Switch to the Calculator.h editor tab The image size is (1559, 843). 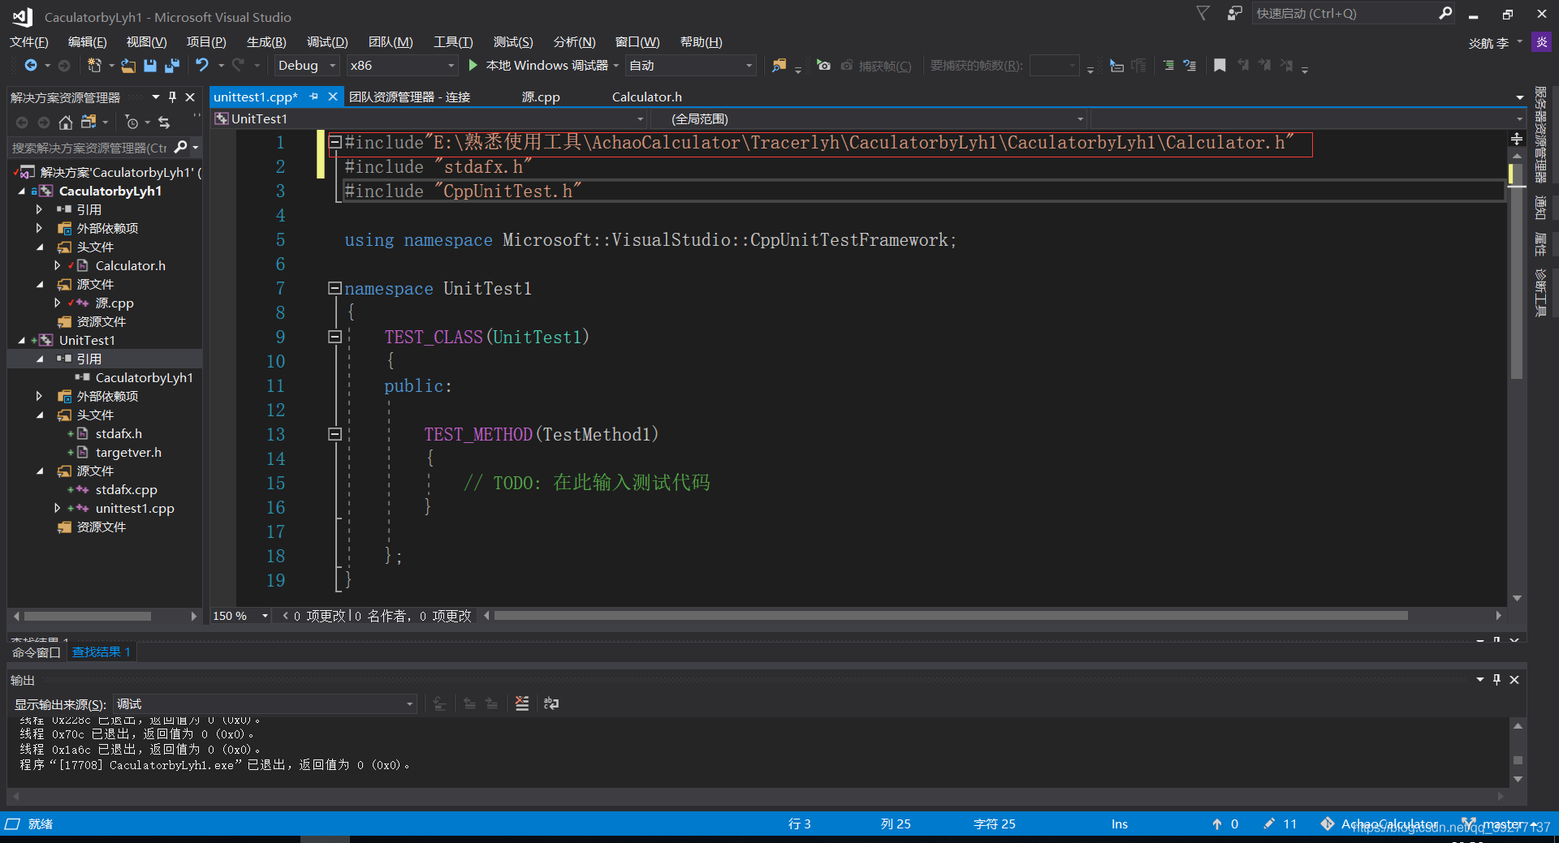click(646, 97)
